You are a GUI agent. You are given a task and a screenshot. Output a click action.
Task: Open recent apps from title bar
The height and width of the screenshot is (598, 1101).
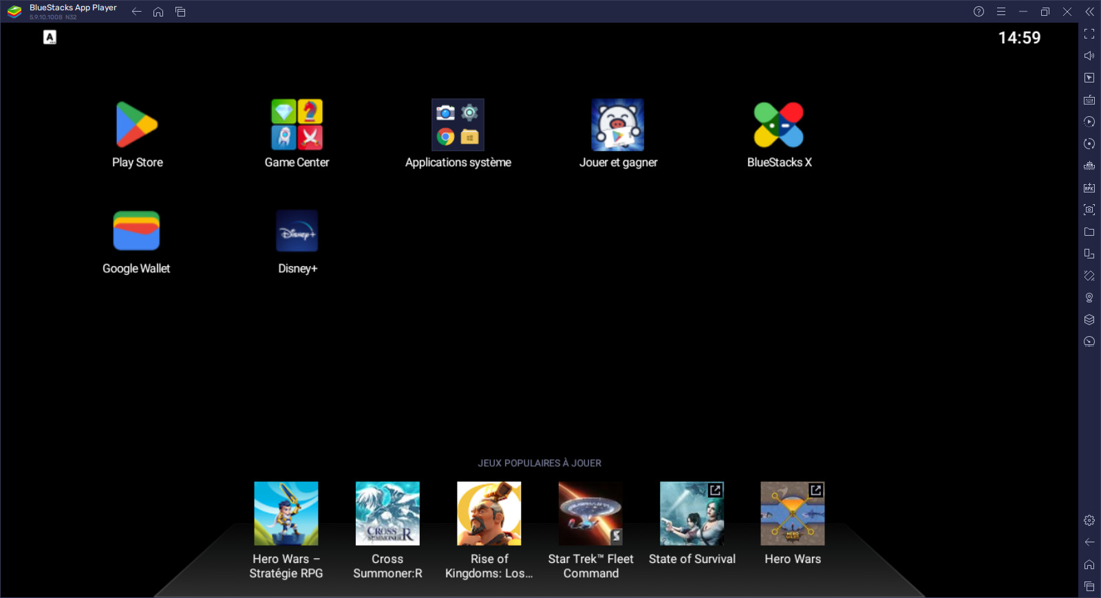click(x=180, y=12)
